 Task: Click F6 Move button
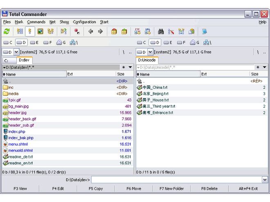coord(134,189)
